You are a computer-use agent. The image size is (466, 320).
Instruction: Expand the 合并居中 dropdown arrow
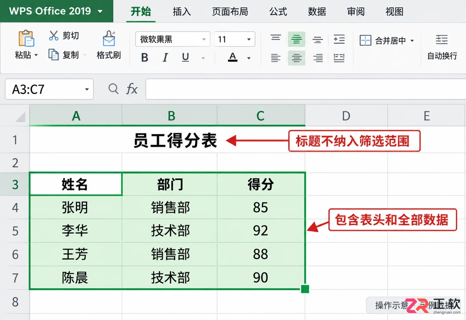coord(412,41)
